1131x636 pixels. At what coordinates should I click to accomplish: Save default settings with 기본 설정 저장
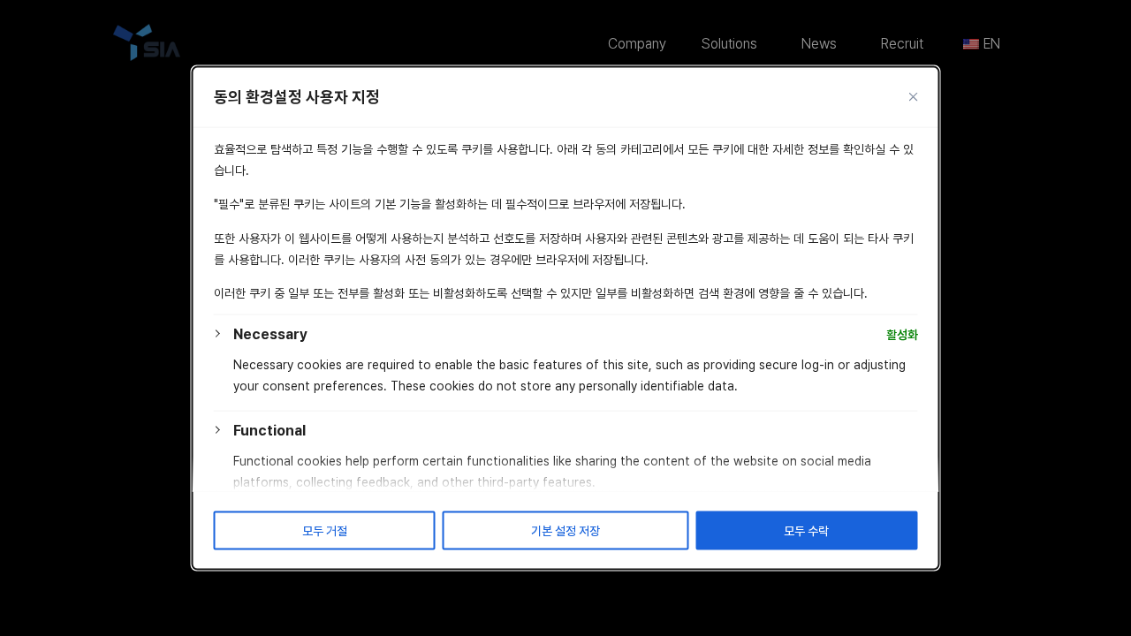565,530
